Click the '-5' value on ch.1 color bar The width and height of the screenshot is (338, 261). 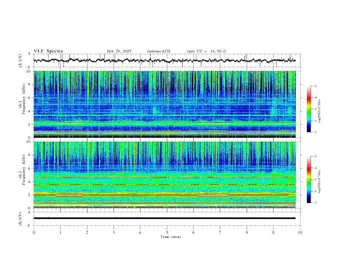coord(315,109)
